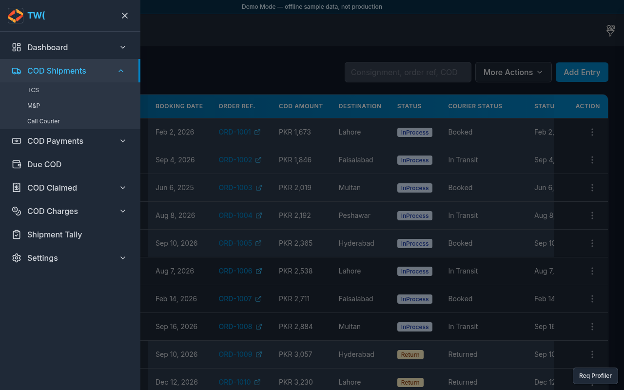
Task: Click the Return status badge for ORD-1009
Action: [x=410, y=355]
